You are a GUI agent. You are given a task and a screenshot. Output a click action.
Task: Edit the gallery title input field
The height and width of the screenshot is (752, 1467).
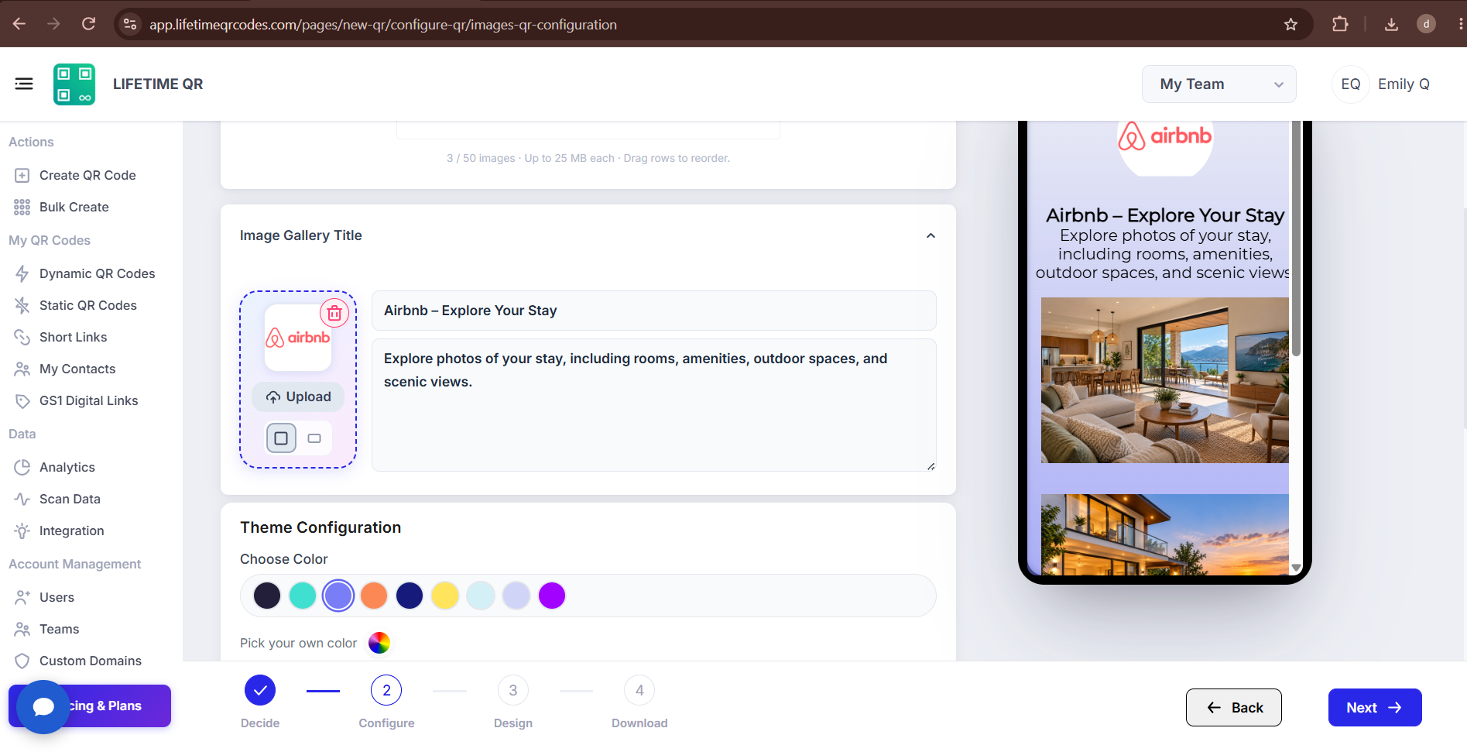pyautogui.click(x=654, y=311)
